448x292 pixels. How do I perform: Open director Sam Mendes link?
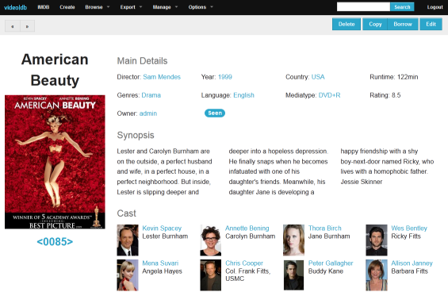162,77
